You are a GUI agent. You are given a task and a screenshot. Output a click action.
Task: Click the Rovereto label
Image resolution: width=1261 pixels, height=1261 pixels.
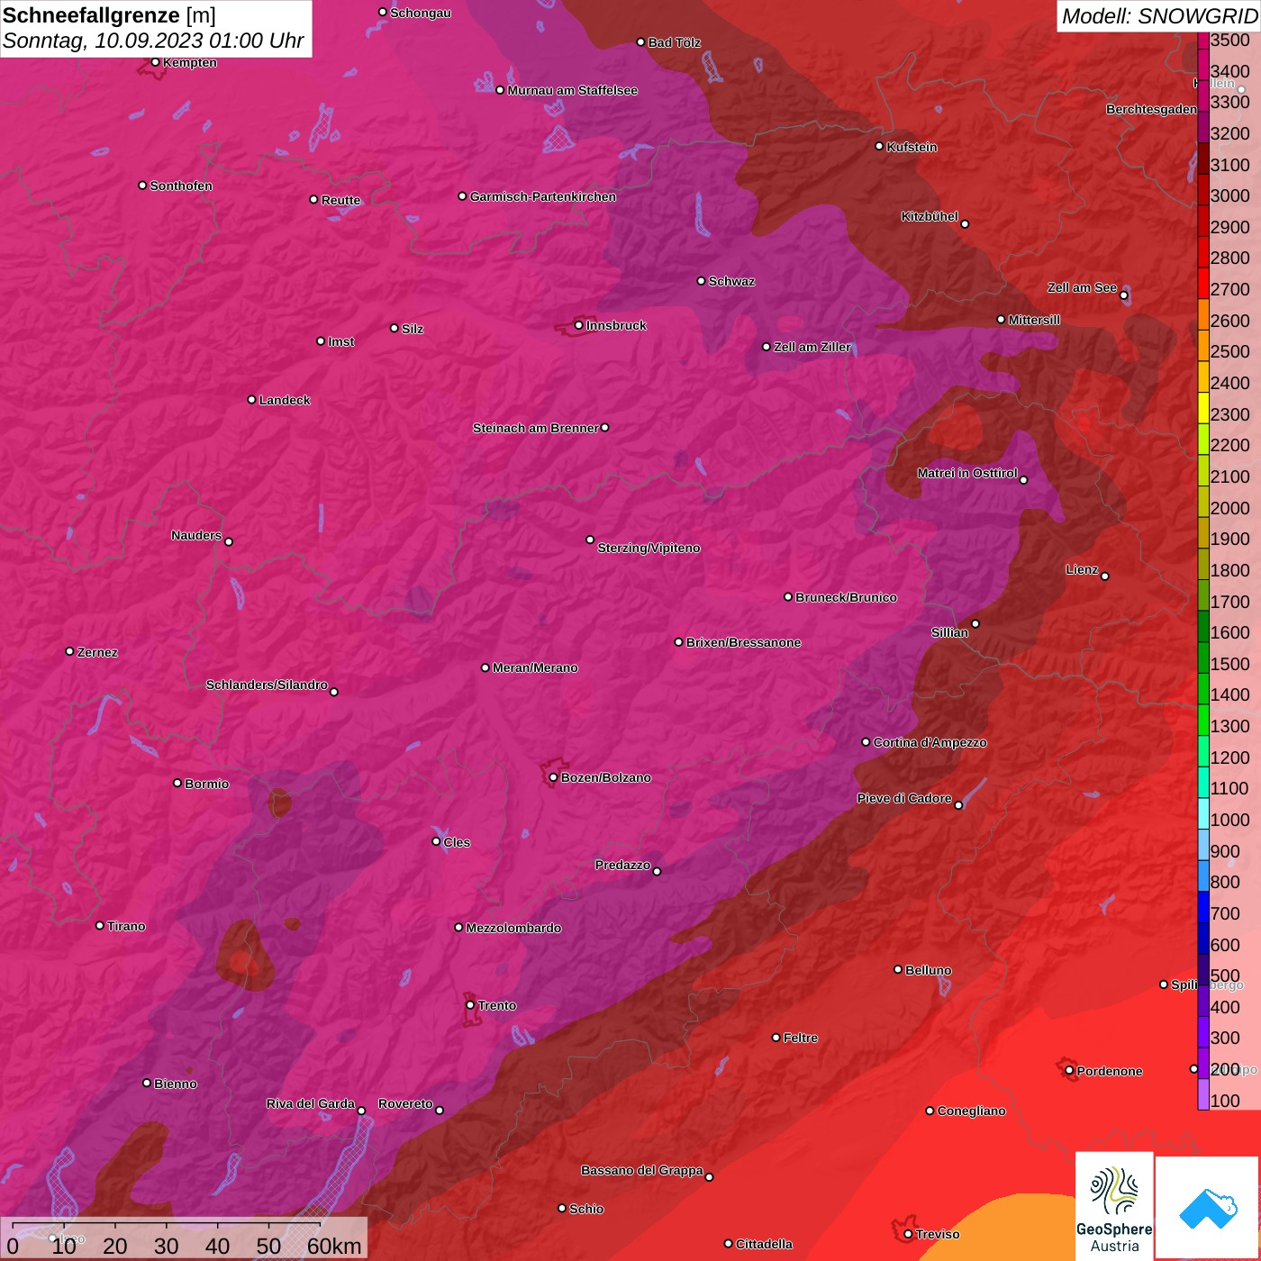click(405, 1103)
